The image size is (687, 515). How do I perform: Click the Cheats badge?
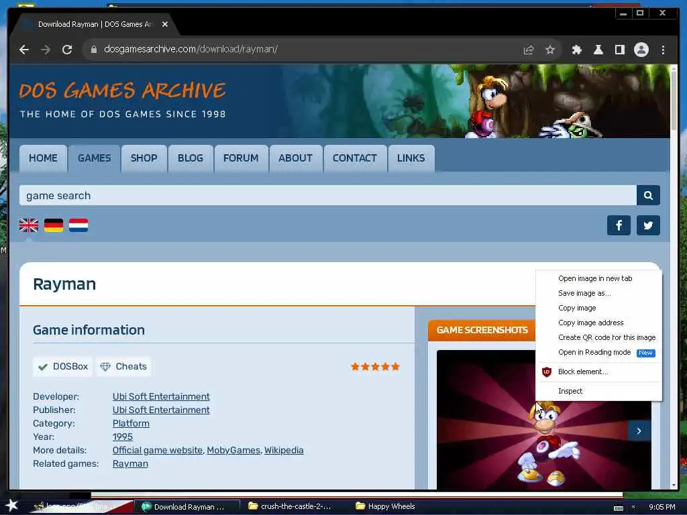pyautogui.click(x=123, y=367)
